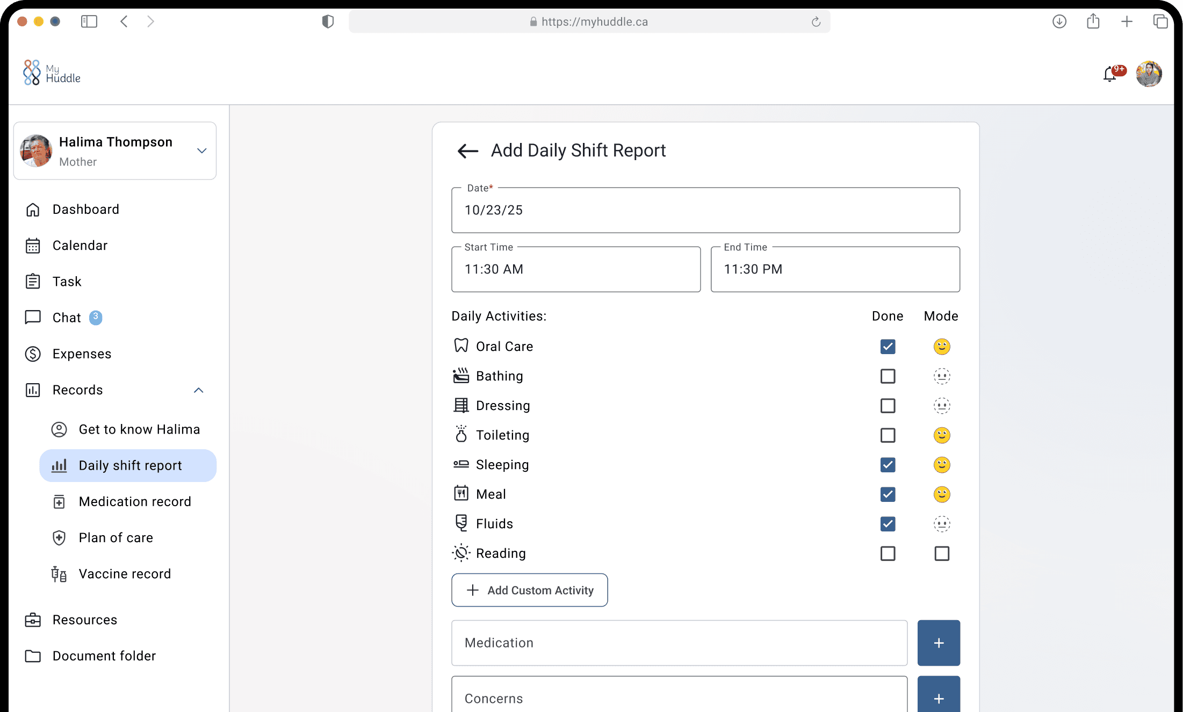The height and width of the screenshot is (712, 1183).
Task: Click the plus button next to Medication
Action: point(938,643)
